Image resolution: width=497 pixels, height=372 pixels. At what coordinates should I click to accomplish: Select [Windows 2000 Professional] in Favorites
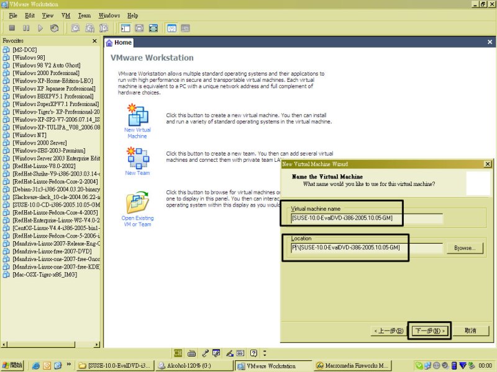[46, 73]
